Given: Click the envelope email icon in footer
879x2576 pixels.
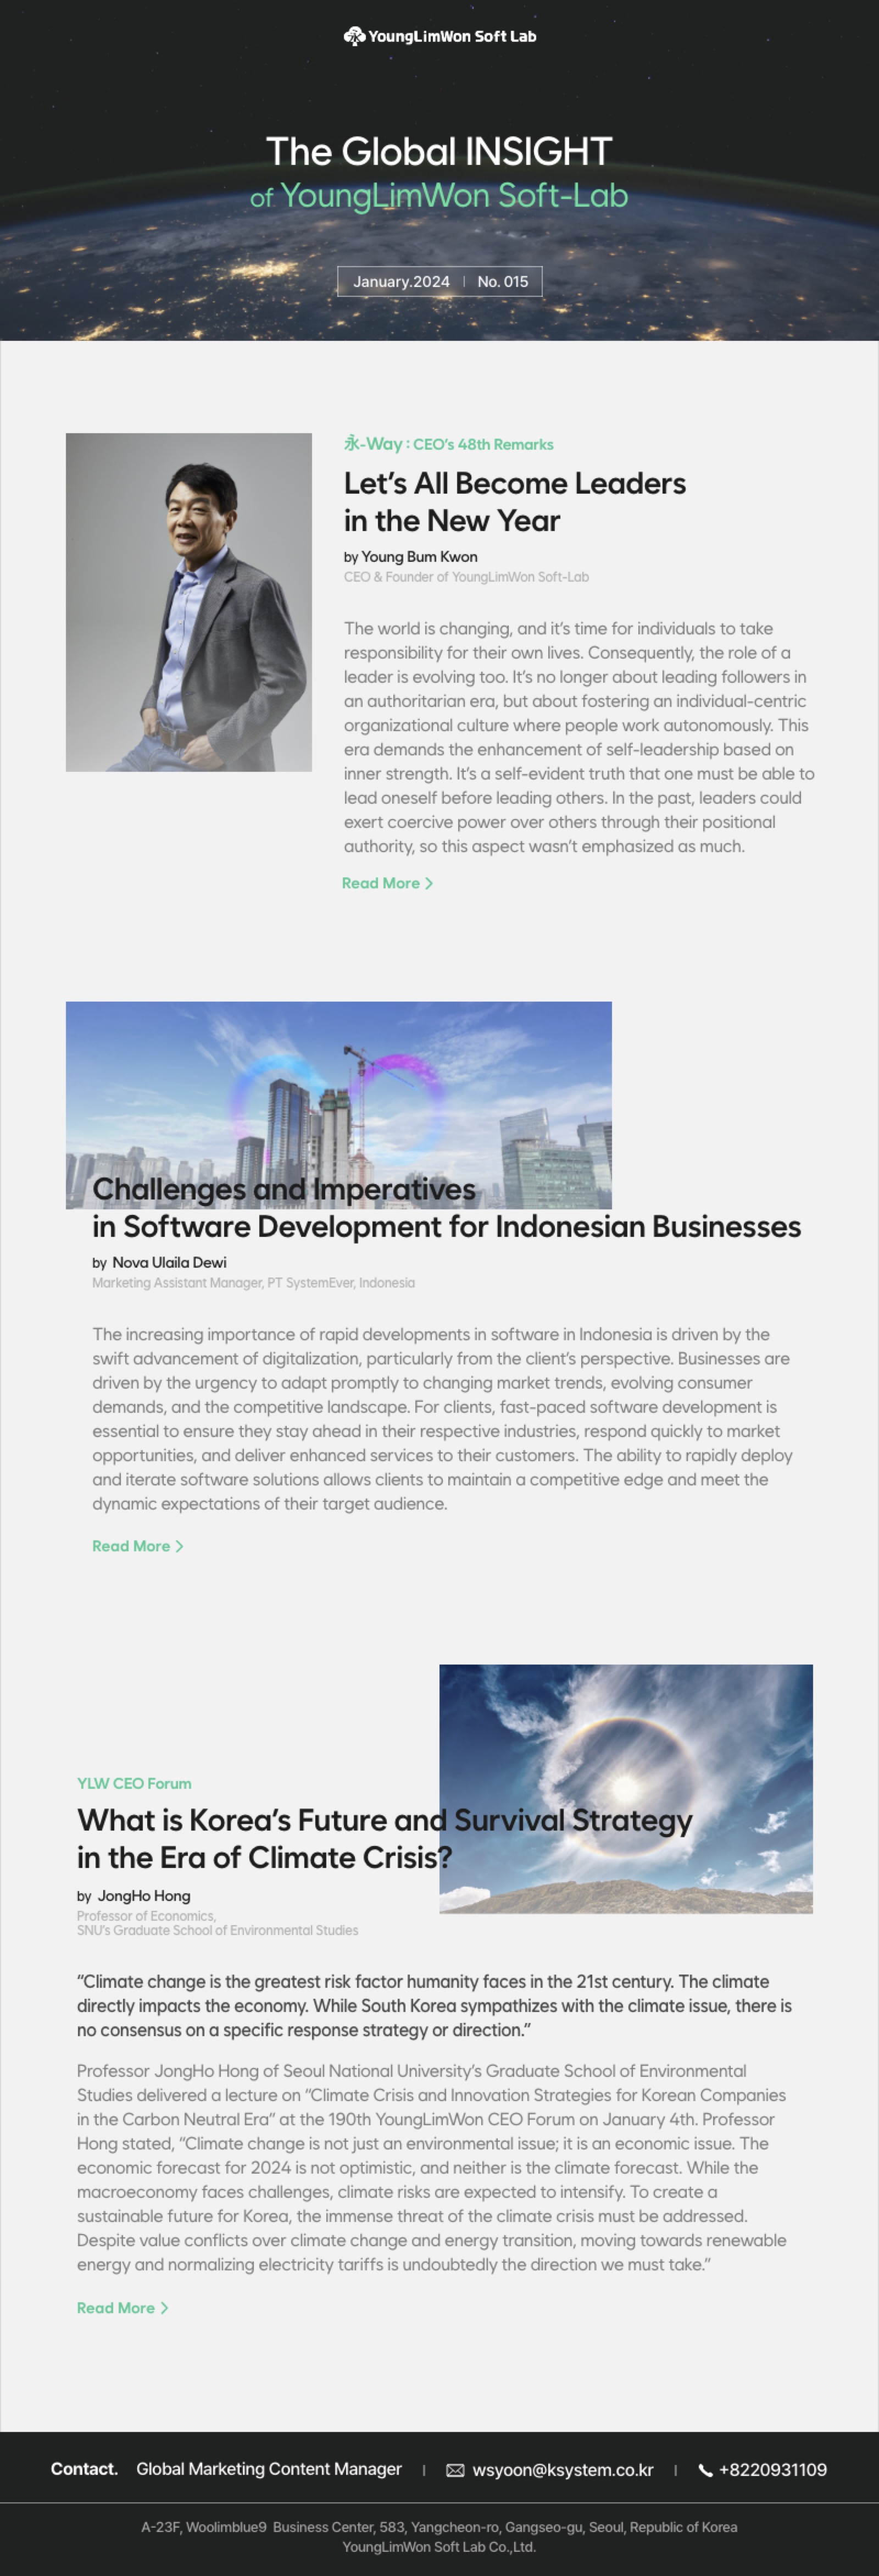Looking at the screenshot, I should coord(455,2469).
